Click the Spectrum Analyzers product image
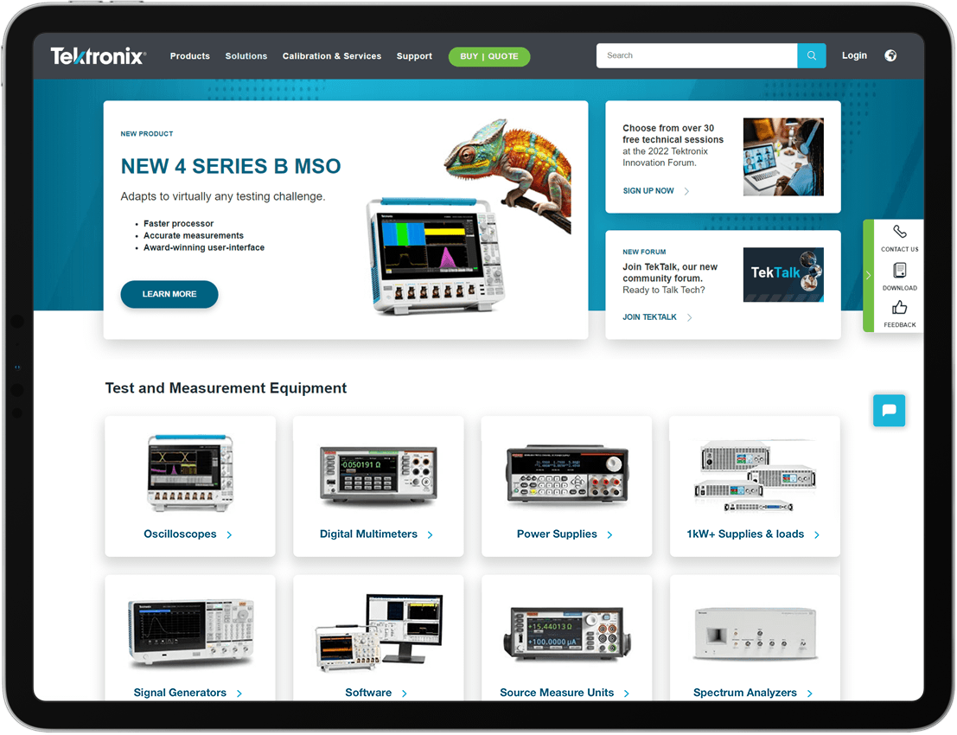 (755, 635)
